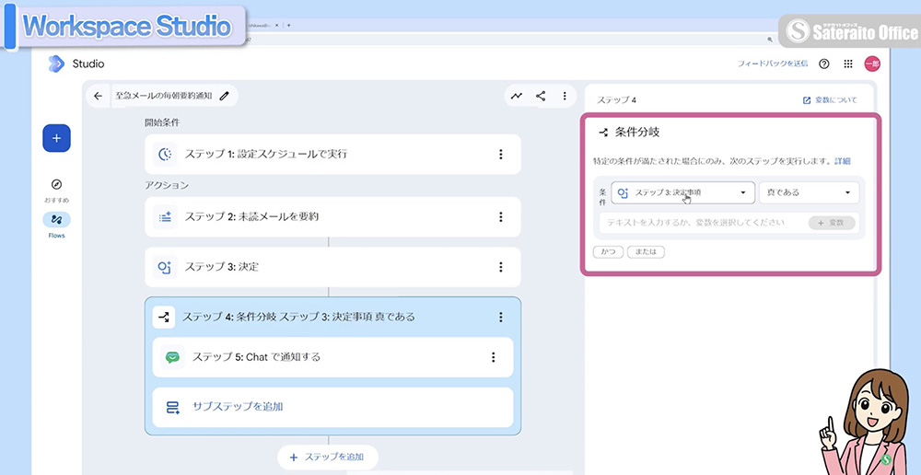Select the Flows sidebar icon
Image resolution: width=921 pixels, height=475 pixels.
point(56,220)
